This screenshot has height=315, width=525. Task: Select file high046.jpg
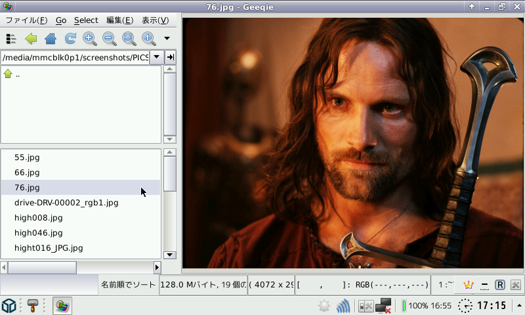pos(80,233)
